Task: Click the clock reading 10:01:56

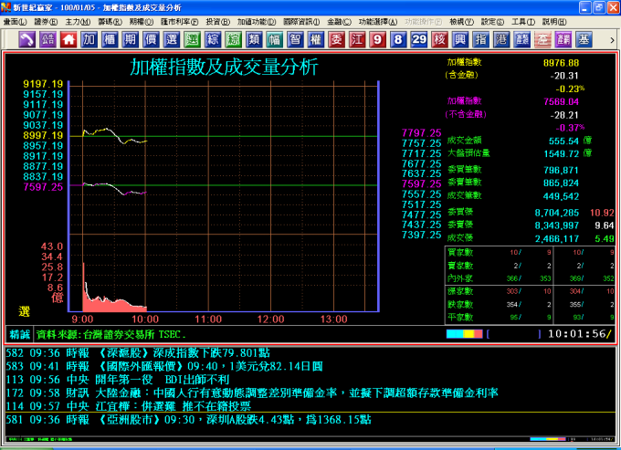Action: 577,334
